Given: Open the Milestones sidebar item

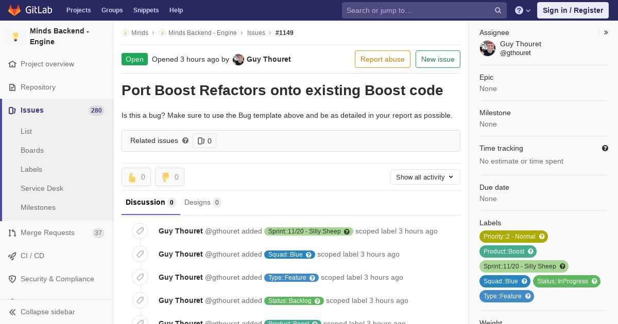Looking at the screenshot, I should point(38,207).
